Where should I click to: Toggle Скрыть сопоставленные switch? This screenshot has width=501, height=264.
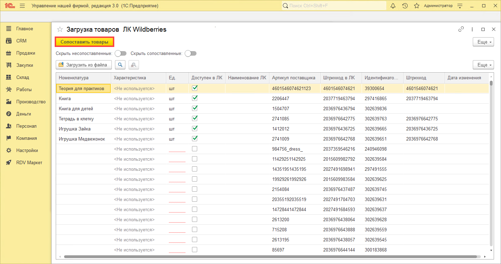(x=191, y=54)
